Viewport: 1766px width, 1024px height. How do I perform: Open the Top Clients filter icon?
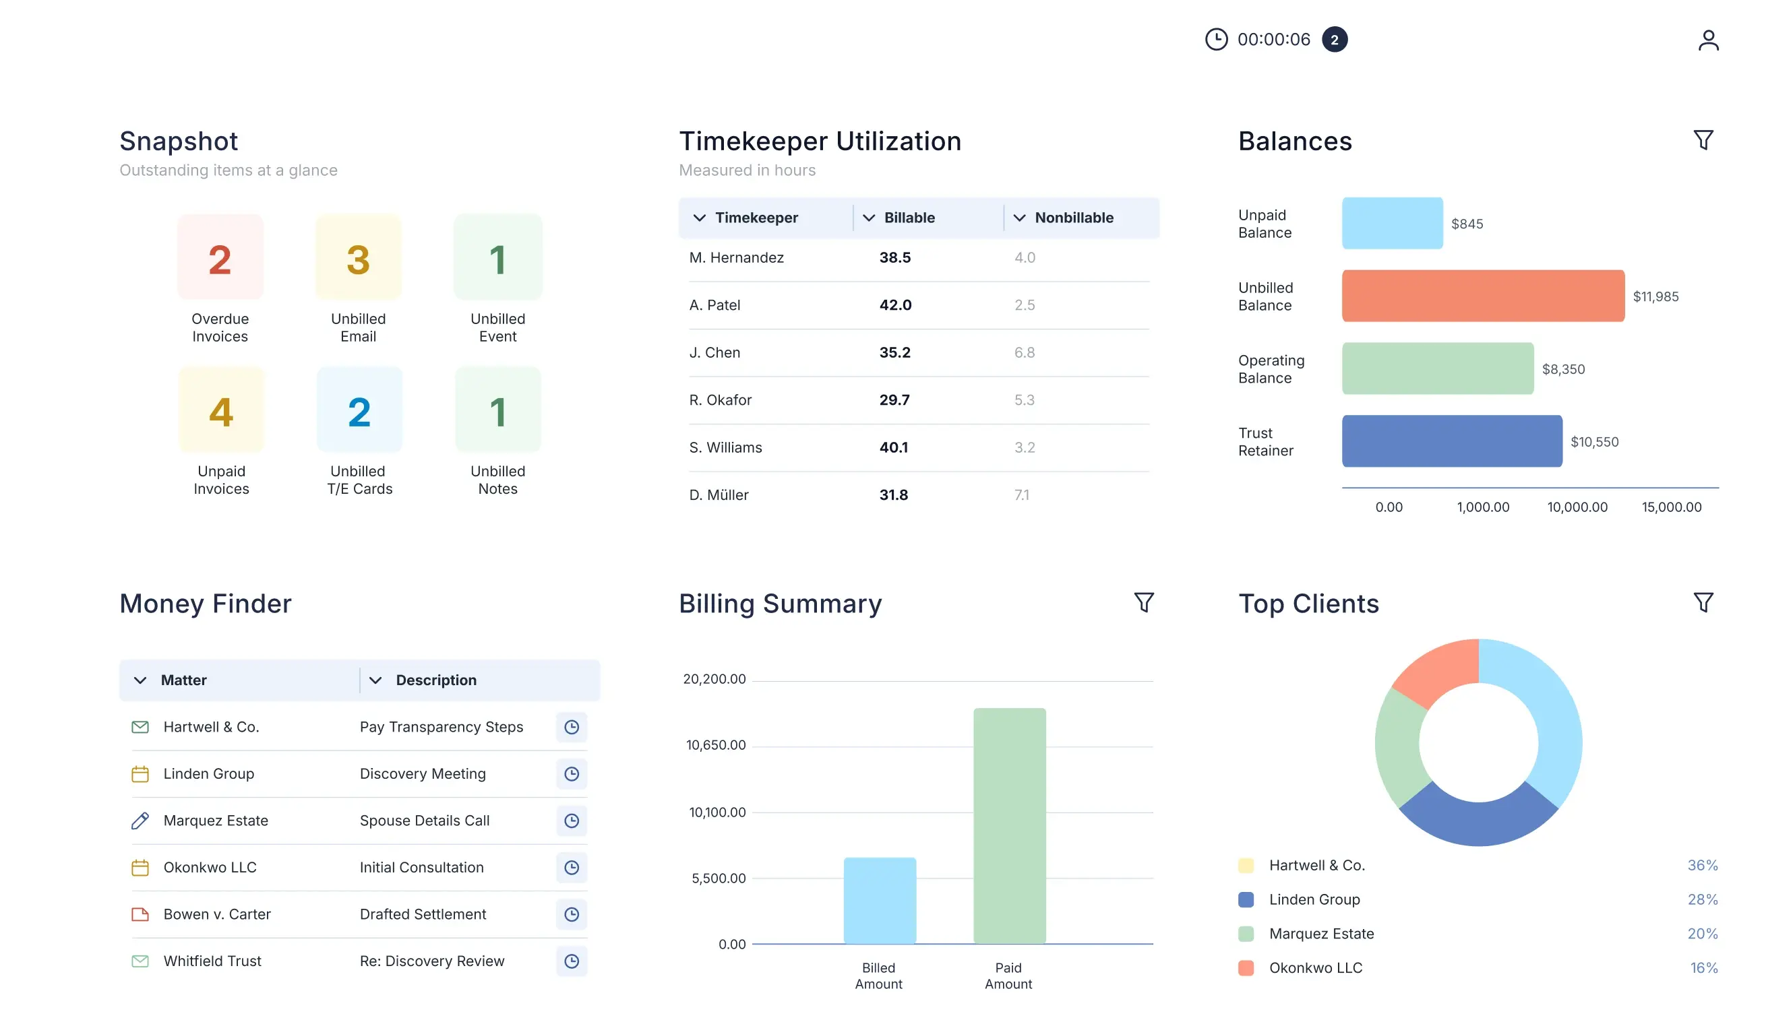(x=1703, y=602)
